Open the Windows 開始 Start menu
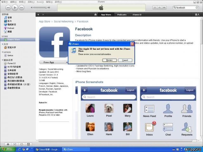The image size is (203, 152). [x=8, y=149]
